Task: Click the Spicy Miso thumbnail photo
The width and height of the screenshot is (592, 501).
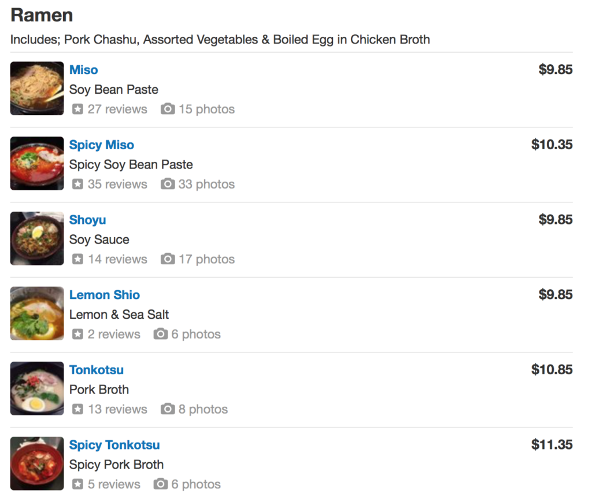Action: (x=37, y=163)
